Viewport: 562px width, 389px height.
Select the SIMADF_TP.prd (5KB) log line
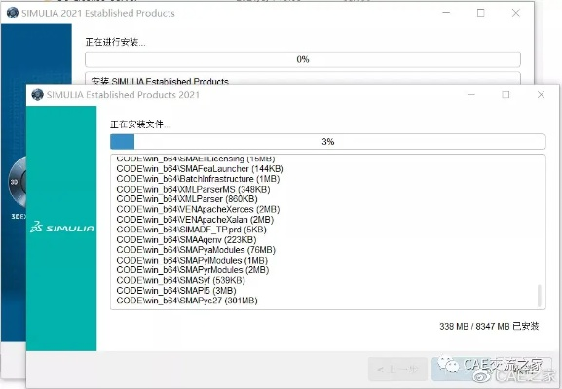coord(192,230)
